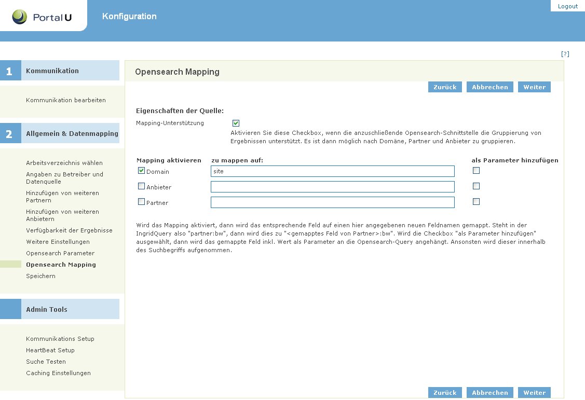The width and height of the screenshot is (585, 400).
Task: Select Konfiguration in the top bar
Action: pyautogui.click(x=129, y=16)
